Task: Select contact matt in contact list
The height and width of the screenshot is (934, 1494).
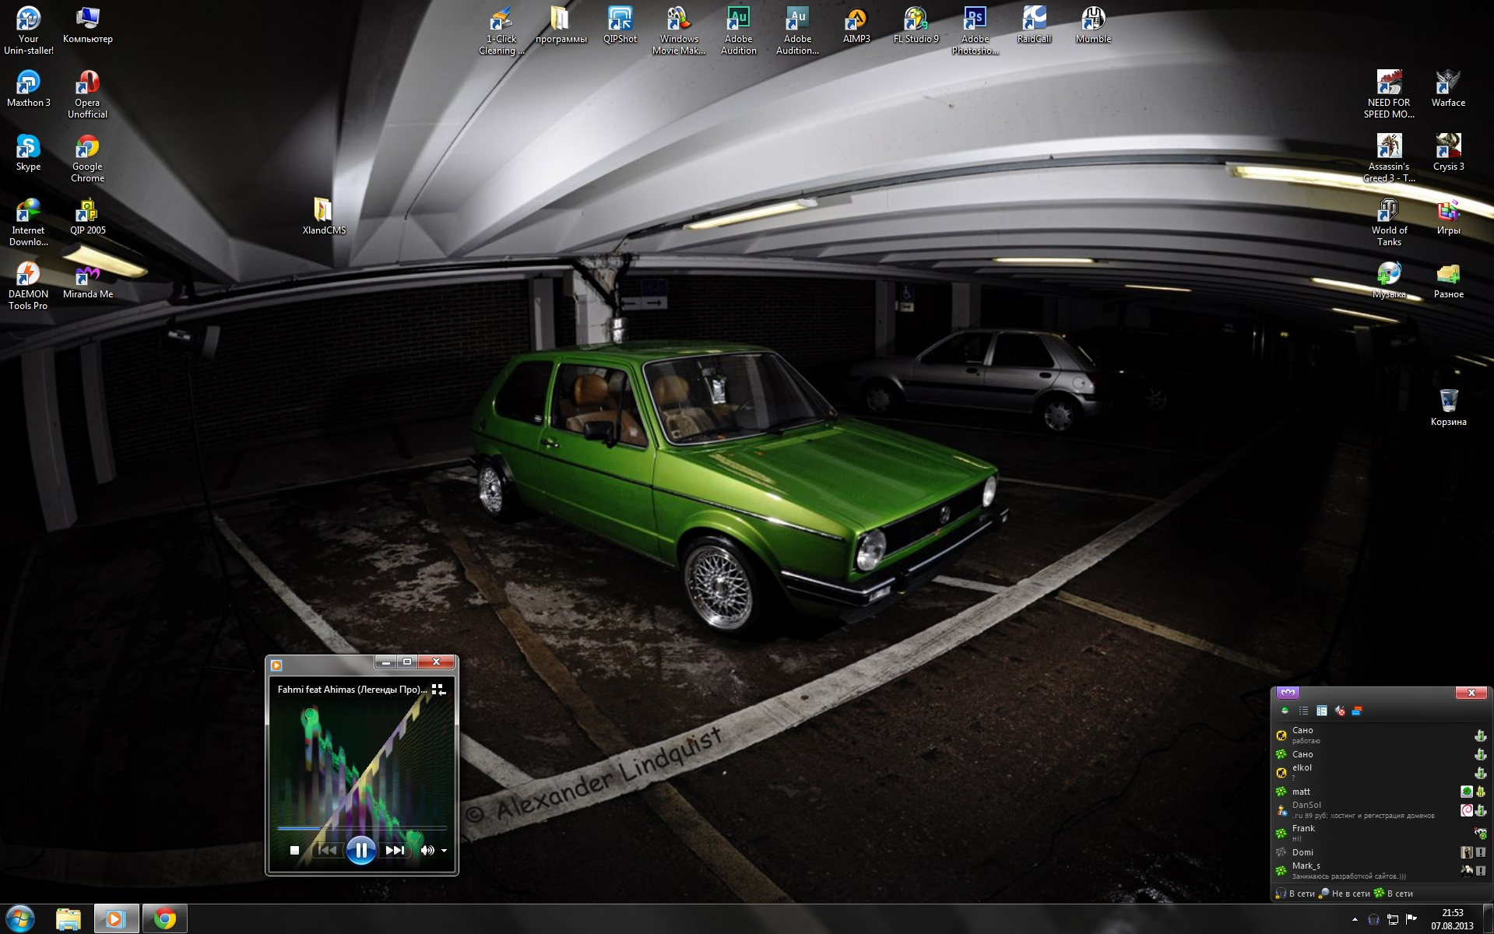Action: click(1301, 792)
